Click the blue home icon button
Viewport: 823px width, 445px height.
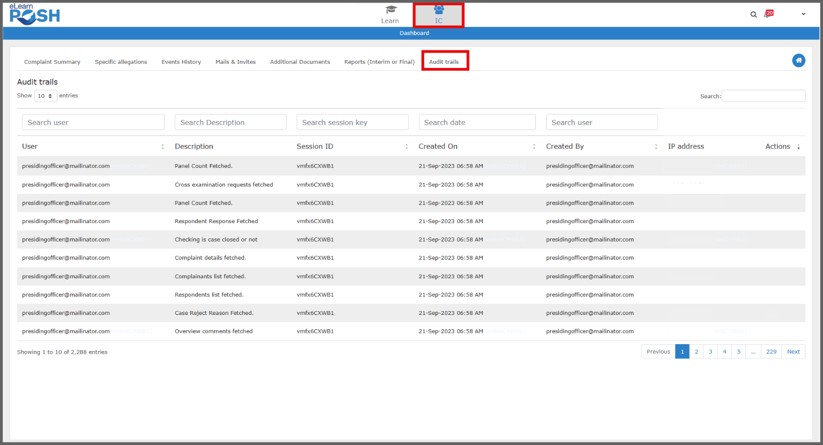pos(798,61)
